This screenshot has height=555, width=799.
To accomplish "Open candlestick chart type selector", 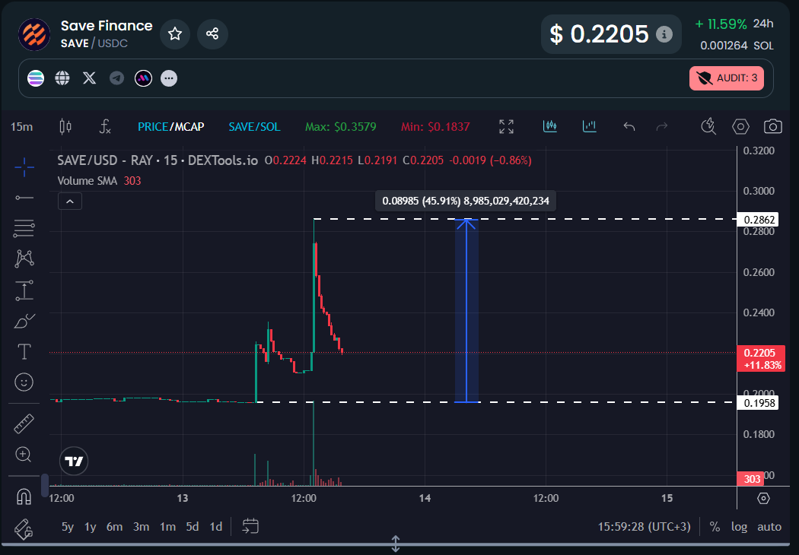I will (x=65, y=127).
